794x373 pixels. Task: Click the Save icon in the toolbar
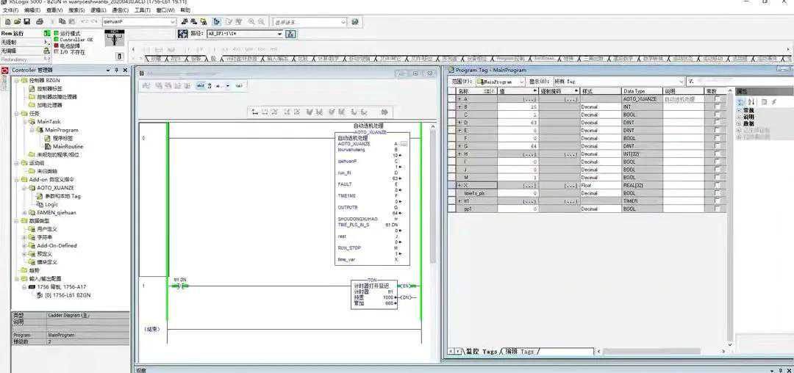click(27, 22)
